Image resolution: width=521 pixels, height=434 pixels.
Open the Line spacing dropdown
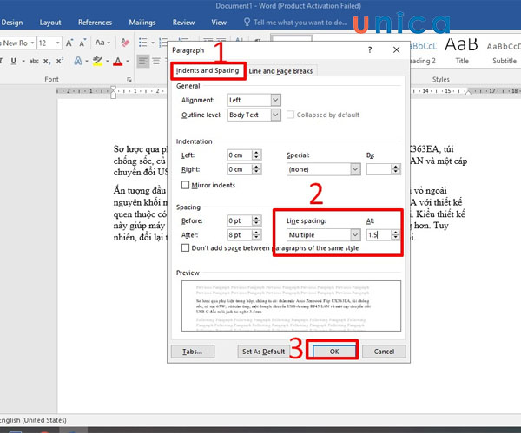[354, 234]
